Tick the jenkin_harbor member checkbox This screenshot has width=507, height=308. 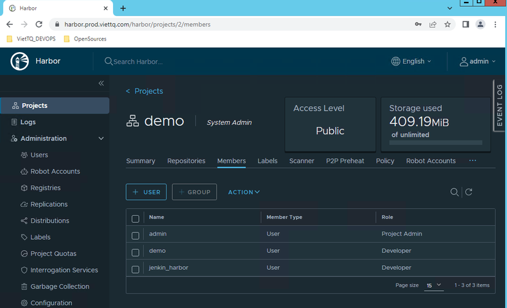(x=136, y=269)
